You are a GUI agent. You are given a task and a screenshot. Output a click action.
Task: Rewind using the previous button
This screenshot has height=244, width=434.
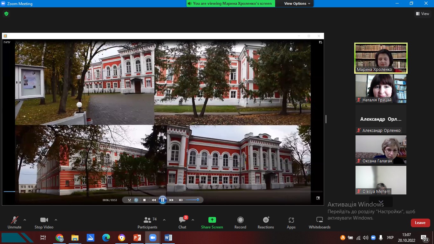[154, 200]
